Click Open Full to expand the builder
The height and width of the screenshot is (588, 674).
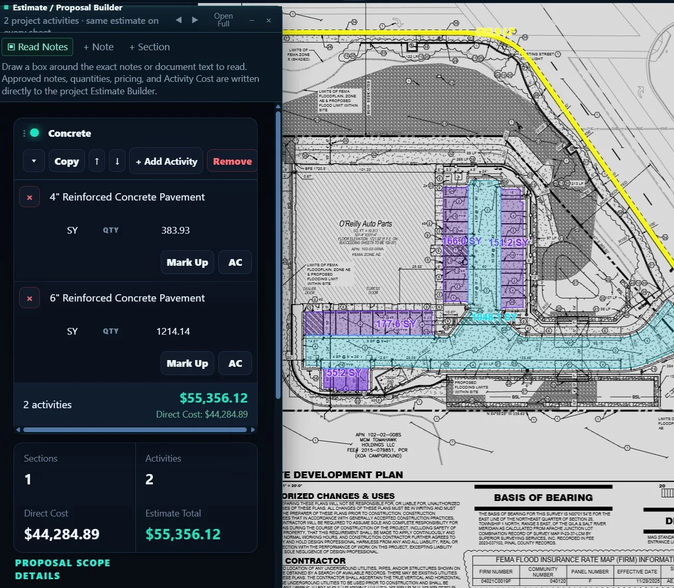tap(223, 20)
